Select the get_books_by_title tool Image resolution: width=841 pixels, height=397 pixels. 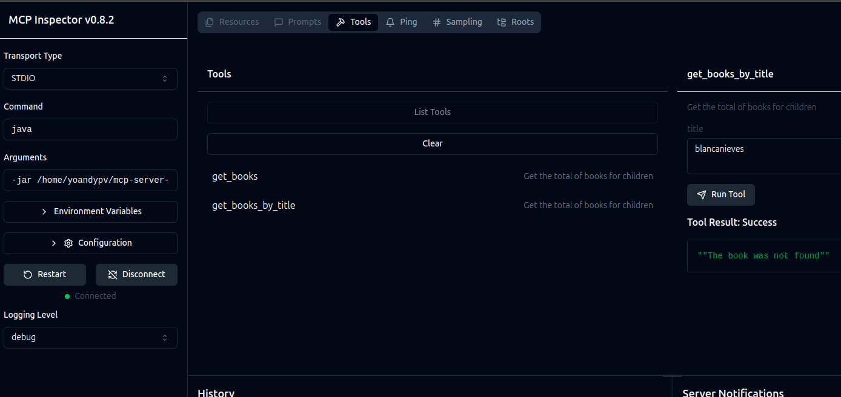433,206
